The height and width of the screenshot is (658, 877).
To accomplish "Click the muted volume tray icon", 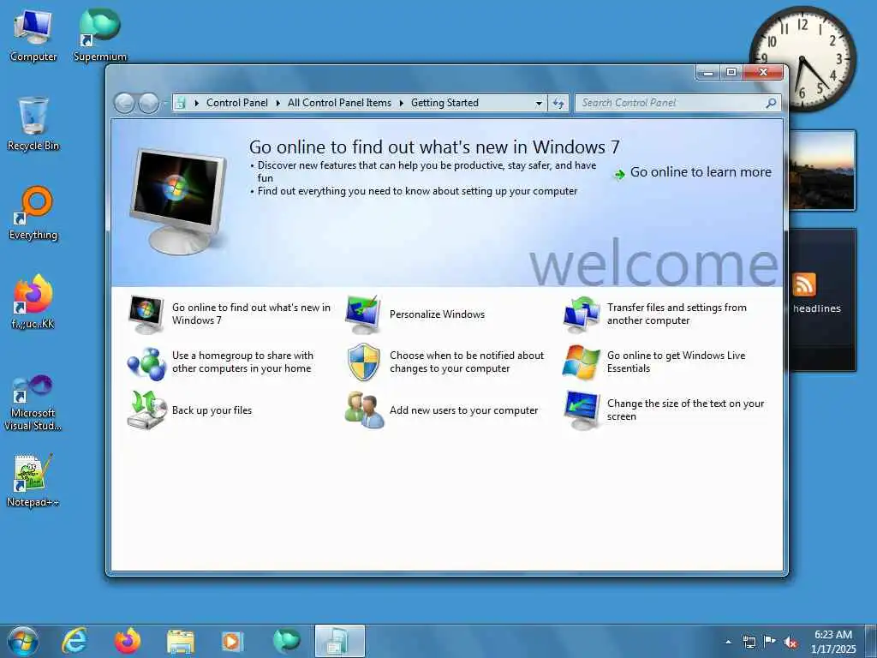I will [x=790, y=643].
